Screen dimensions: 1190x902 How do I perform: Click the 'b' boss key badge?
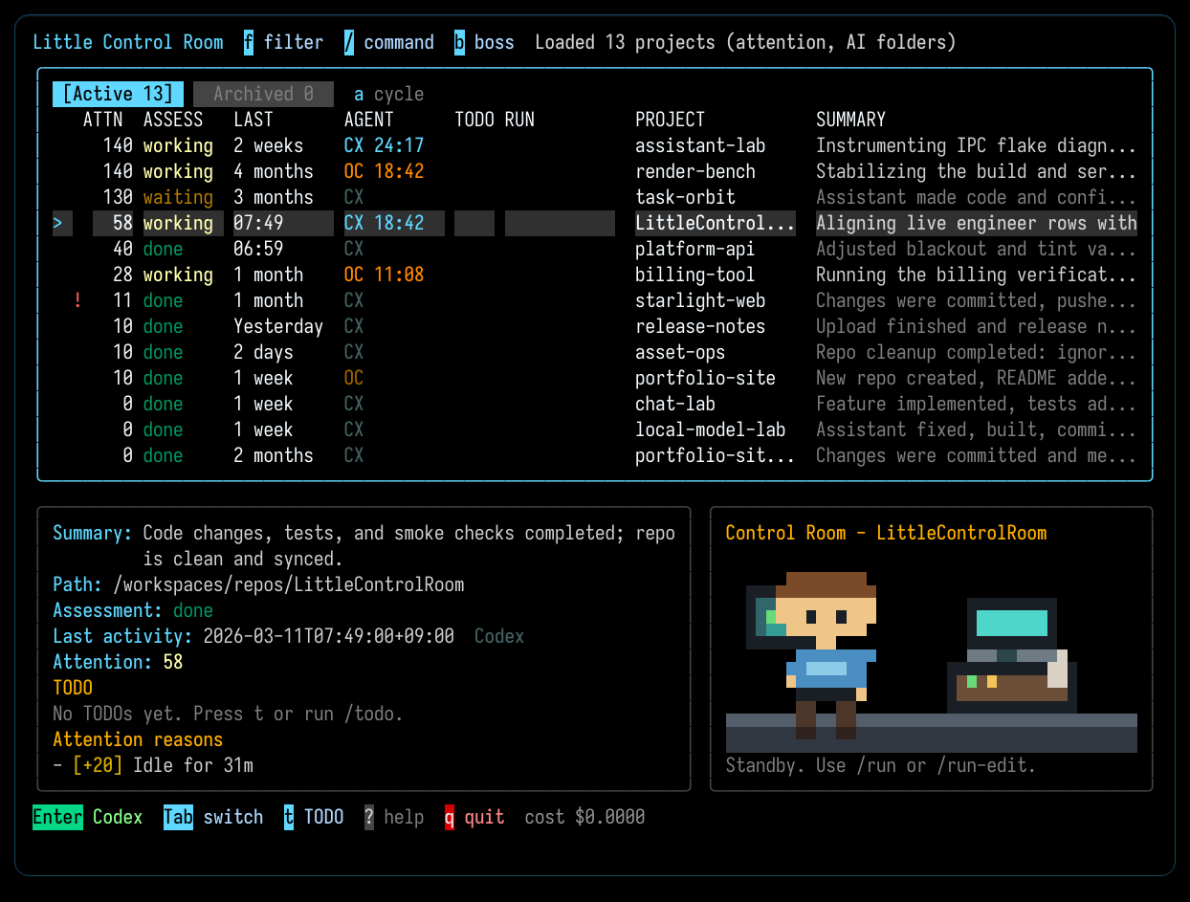click(x=459, y=42)
